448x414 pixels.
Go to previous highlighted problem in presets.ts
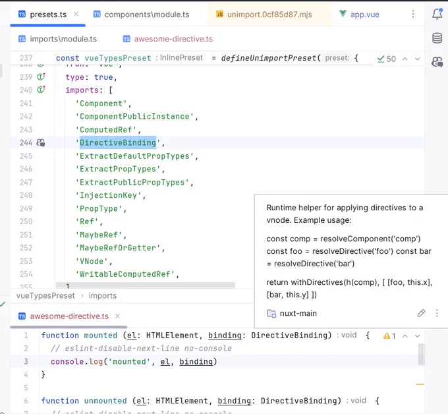point(405,59)
